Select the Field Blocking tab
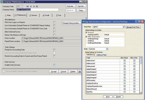Screen dimensions: 145x100 click(x=91, y=55)
